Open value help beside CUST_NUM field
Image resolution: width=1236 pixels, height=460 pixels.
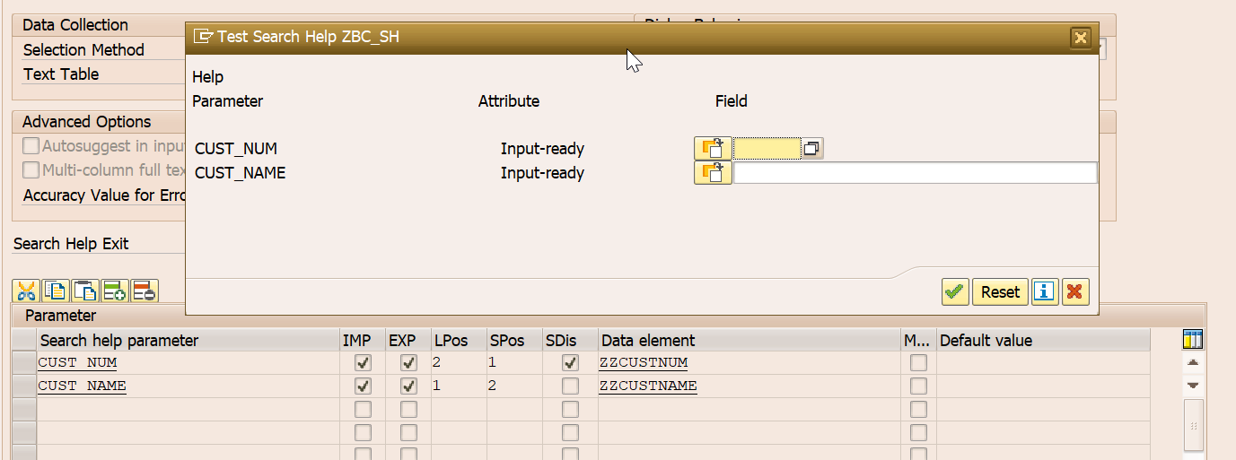pyautogui.click(x=811, y=149)
